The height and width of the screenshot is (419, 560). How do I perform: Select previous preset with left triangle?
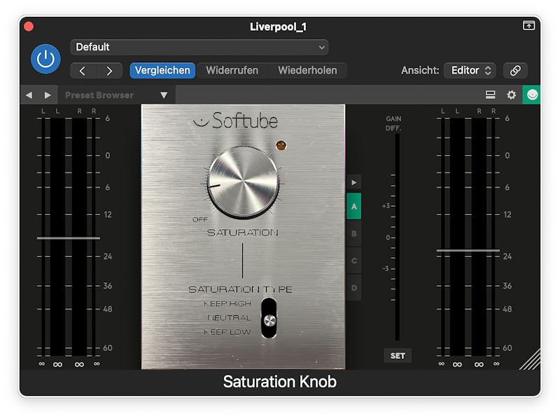point(29,95)
